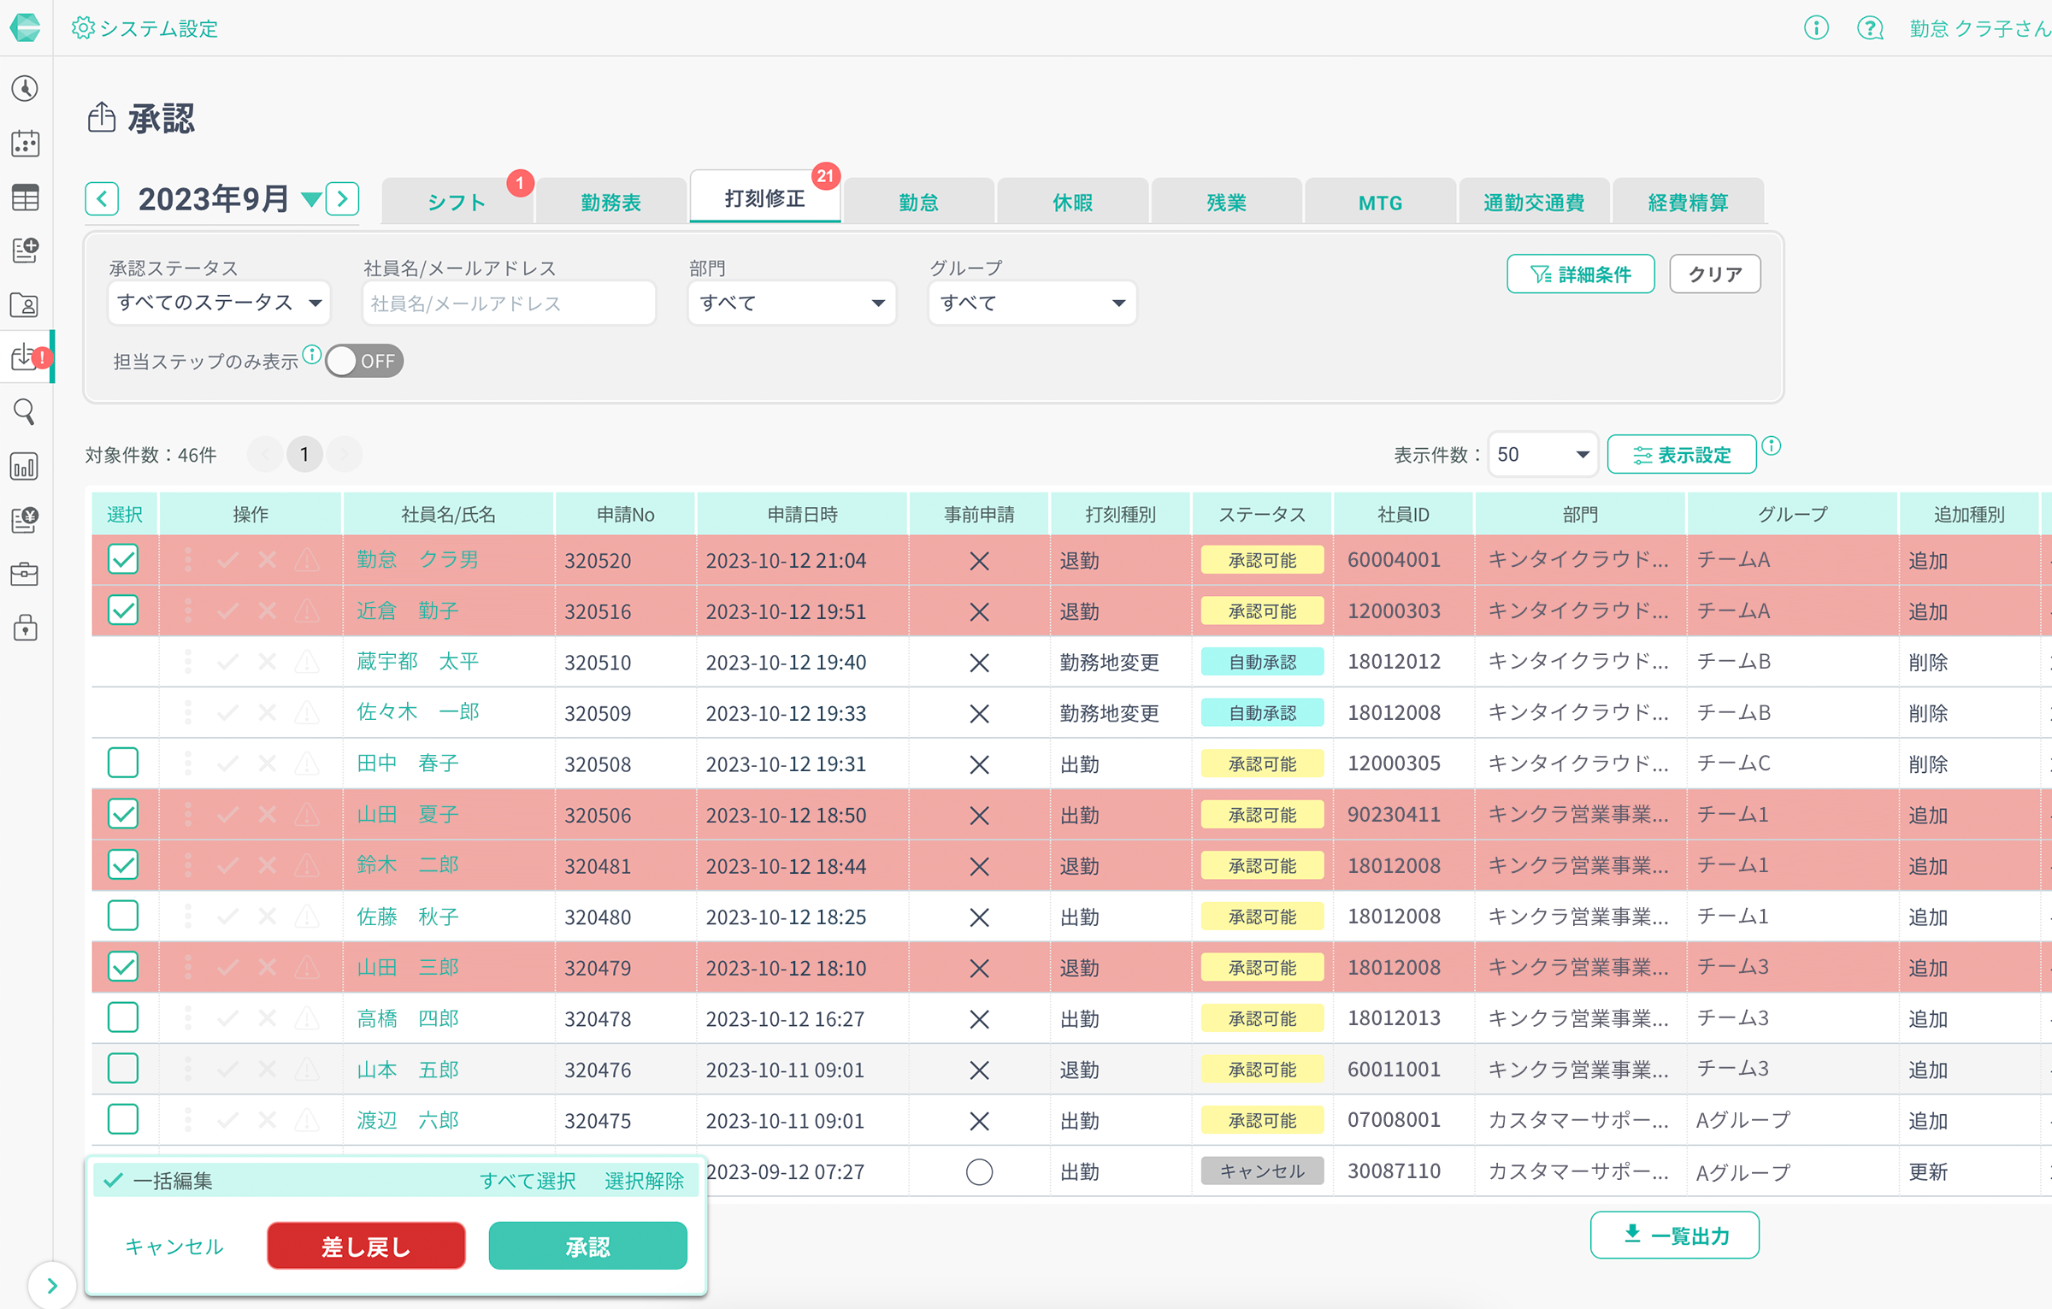The width and height of the screenshot is (2052, 1309).
Task: Click reject X icon in 田中 春子 row
Action: click(x=268, y=764)
